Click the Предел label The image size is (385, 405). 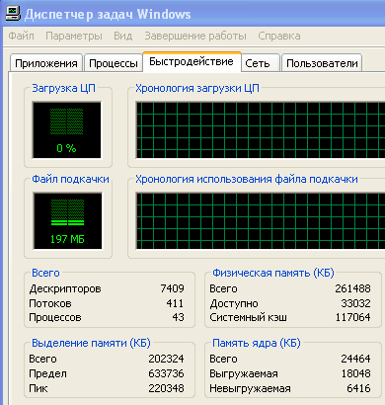tap(47, 373)
